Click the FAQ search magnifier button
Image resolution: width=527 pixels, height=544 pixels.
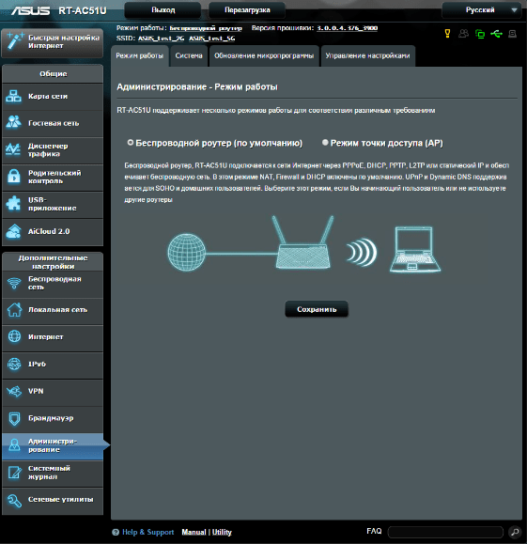pyautogui.click(x=515, y=532)
